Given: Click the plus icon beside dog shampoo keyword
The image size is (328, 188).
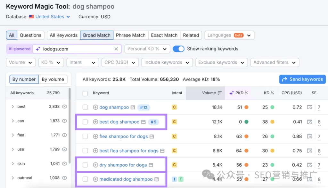Looking at the screenshot, I should [x=95, y=107].
